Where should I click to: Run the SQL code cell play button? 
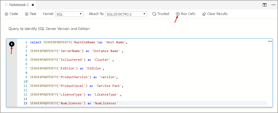12,44
